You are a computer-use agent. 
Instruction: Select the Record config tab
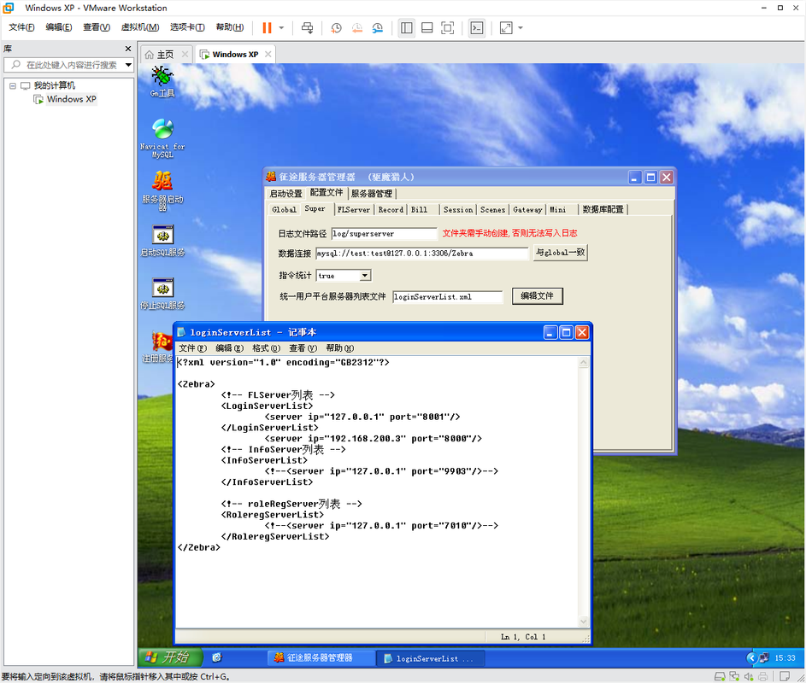click(391, 209)
